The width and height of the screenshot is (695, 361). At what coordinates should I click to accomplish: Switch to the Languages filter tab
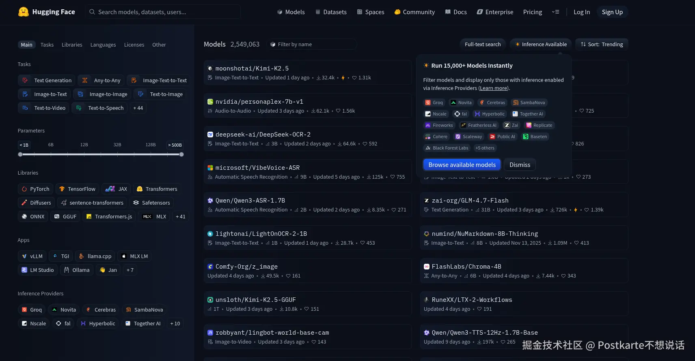[x=103, y=45]
